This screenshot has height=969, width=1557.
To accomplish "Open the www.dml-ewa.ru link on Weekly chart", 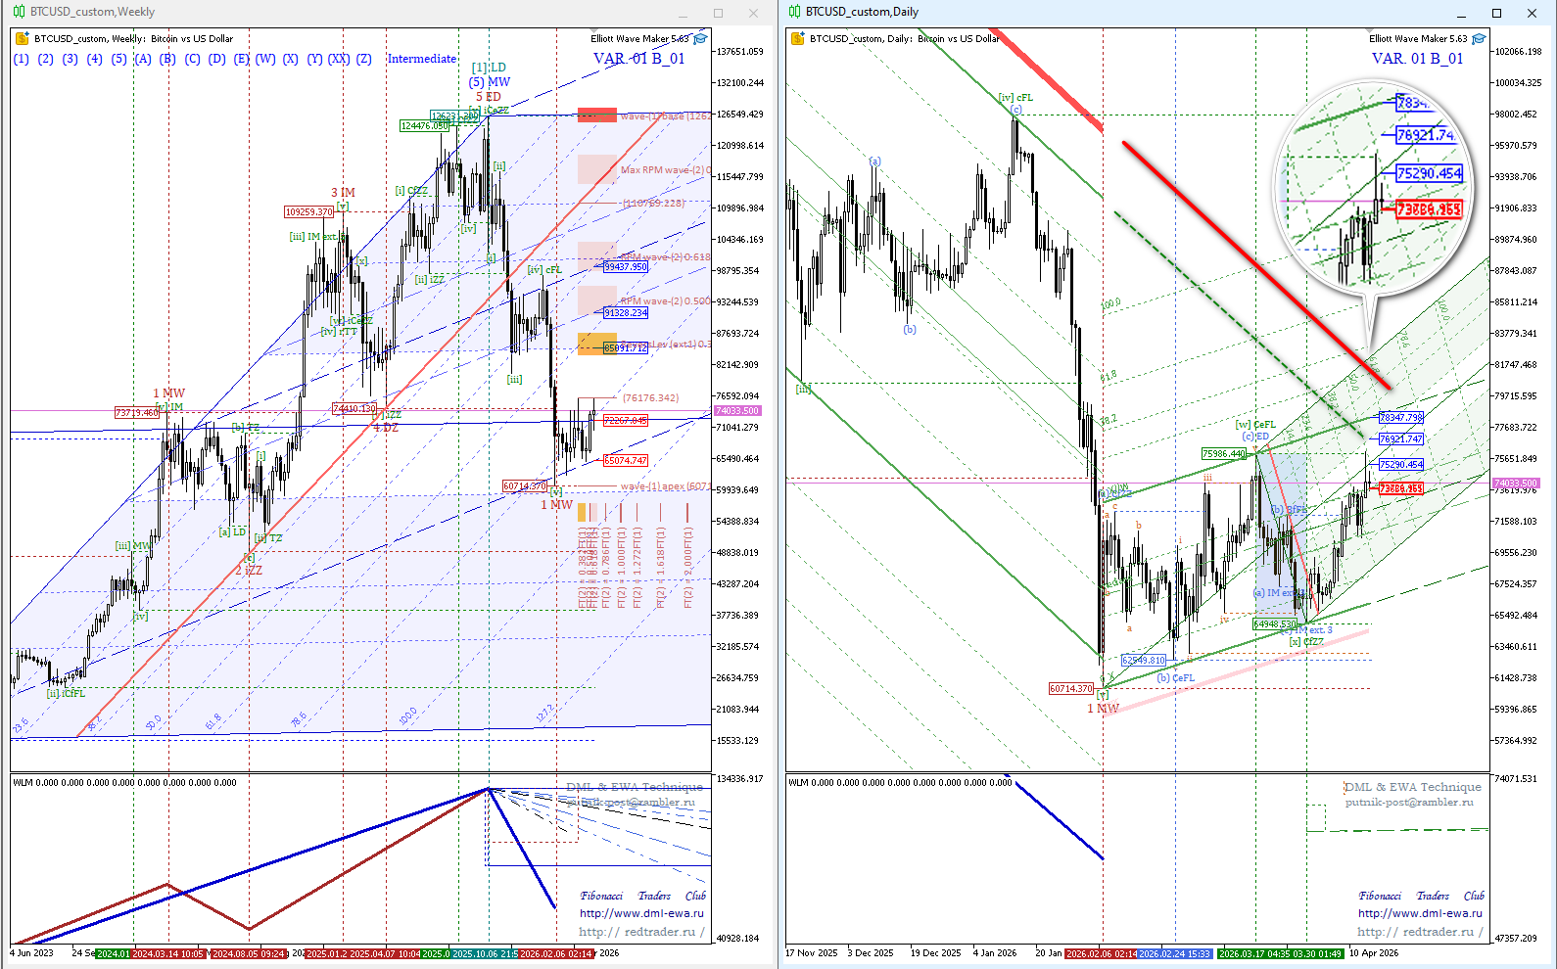I will tap(641, 913).
